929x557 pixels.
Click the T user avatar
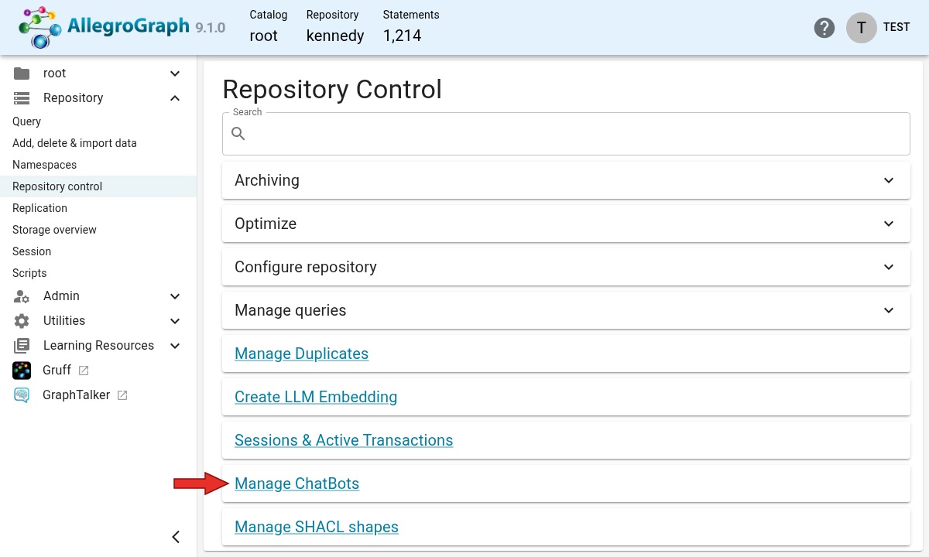click(x=861, y=27)
